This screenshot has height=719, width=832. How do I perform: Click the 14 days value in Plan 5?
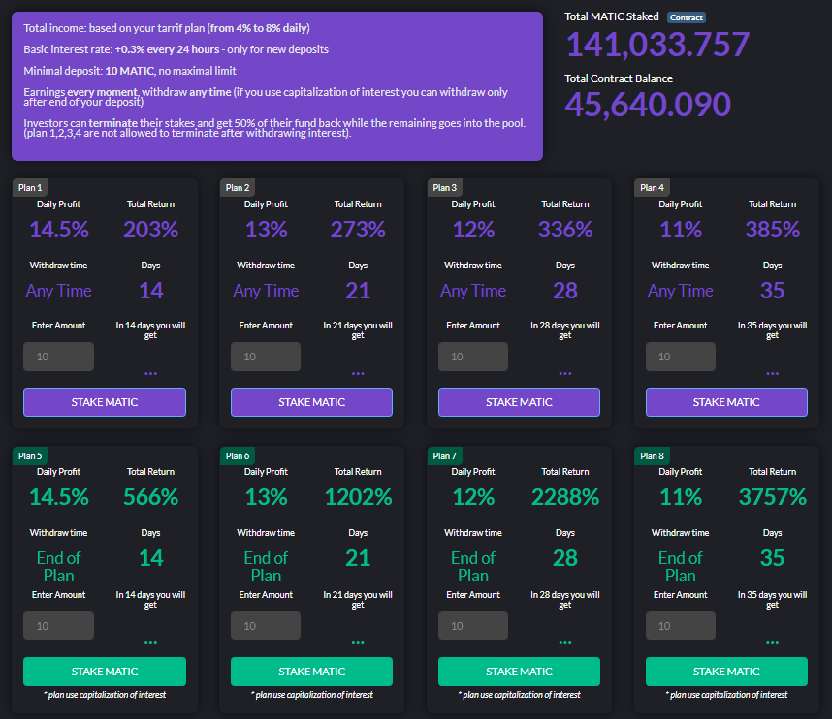(150, 558)
